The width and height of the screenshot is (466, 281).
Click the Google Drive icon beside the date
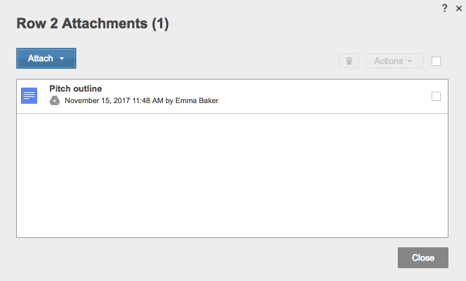(55, 101)
